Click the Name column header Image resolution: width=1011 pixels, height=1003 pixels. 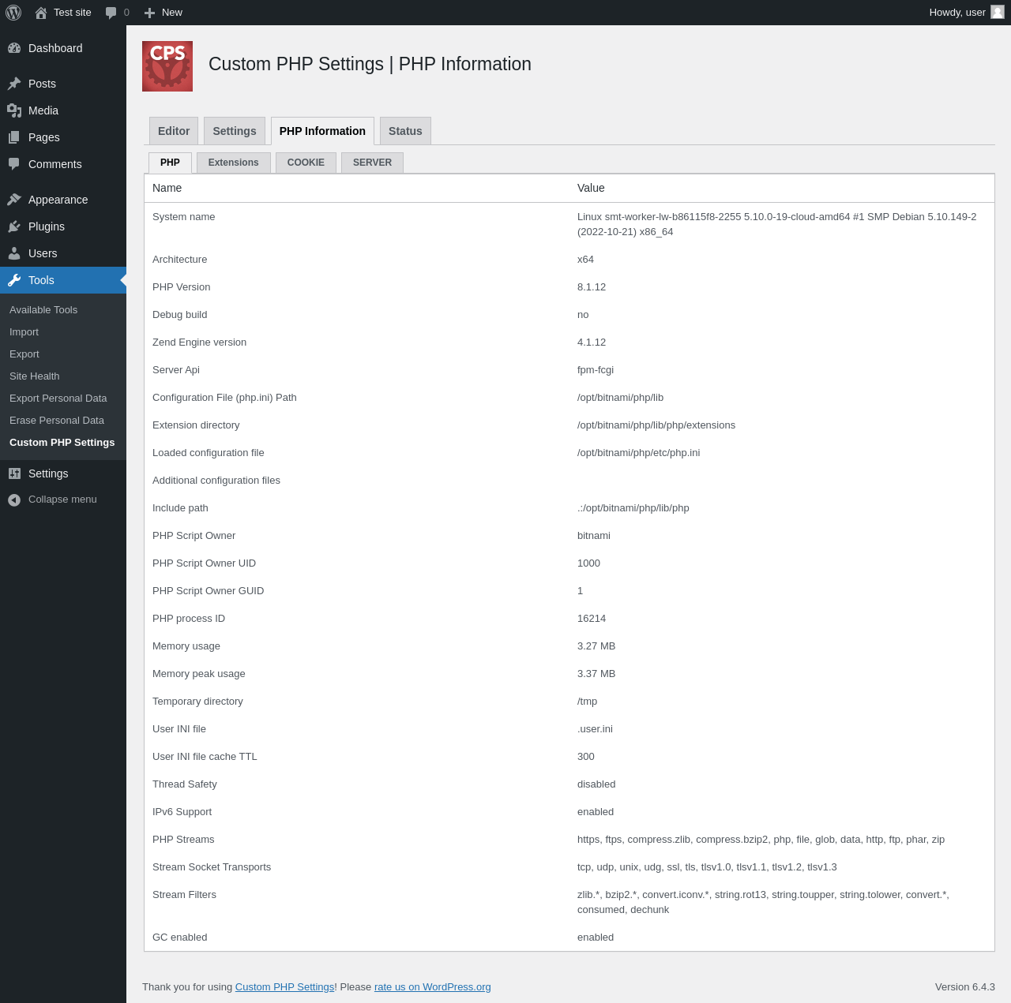click(167, 188)
